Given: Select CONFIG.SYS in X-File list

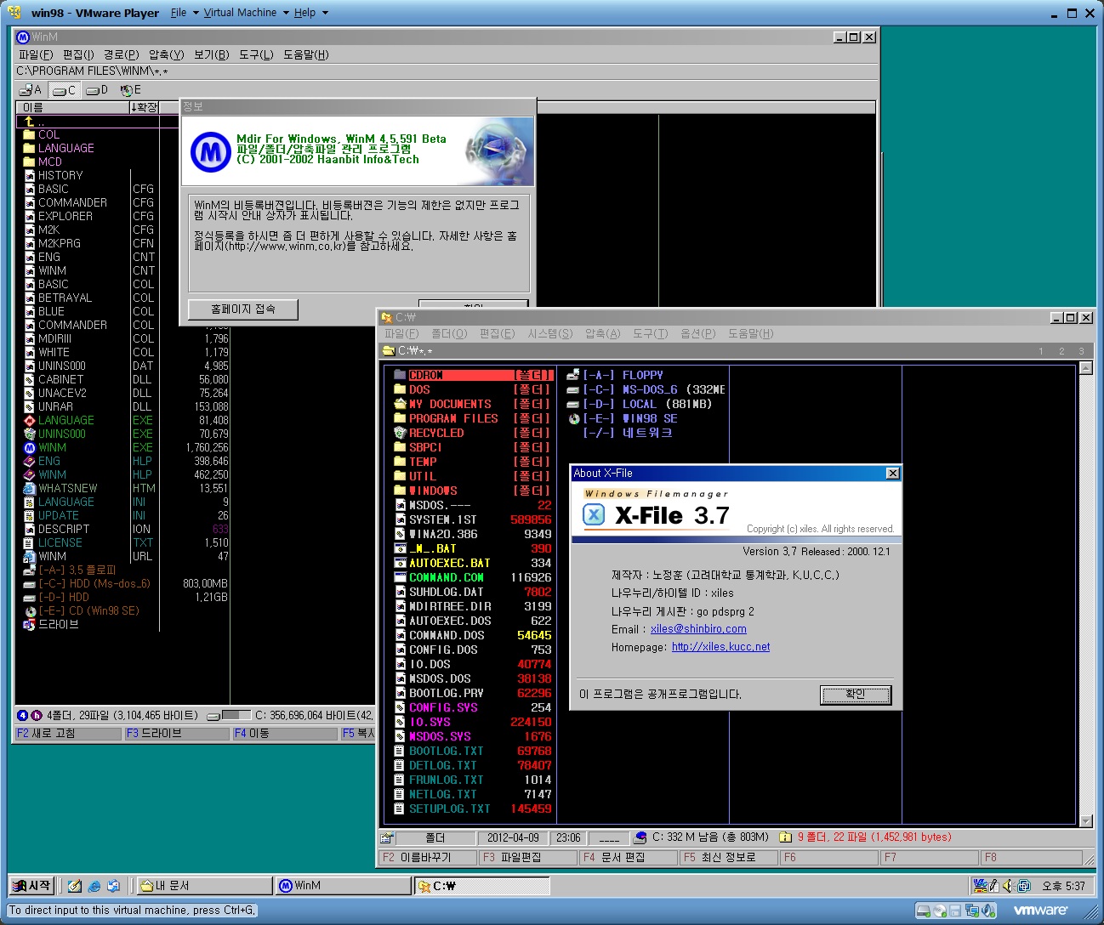Looking at the screenshot, I should pos(473,707).
